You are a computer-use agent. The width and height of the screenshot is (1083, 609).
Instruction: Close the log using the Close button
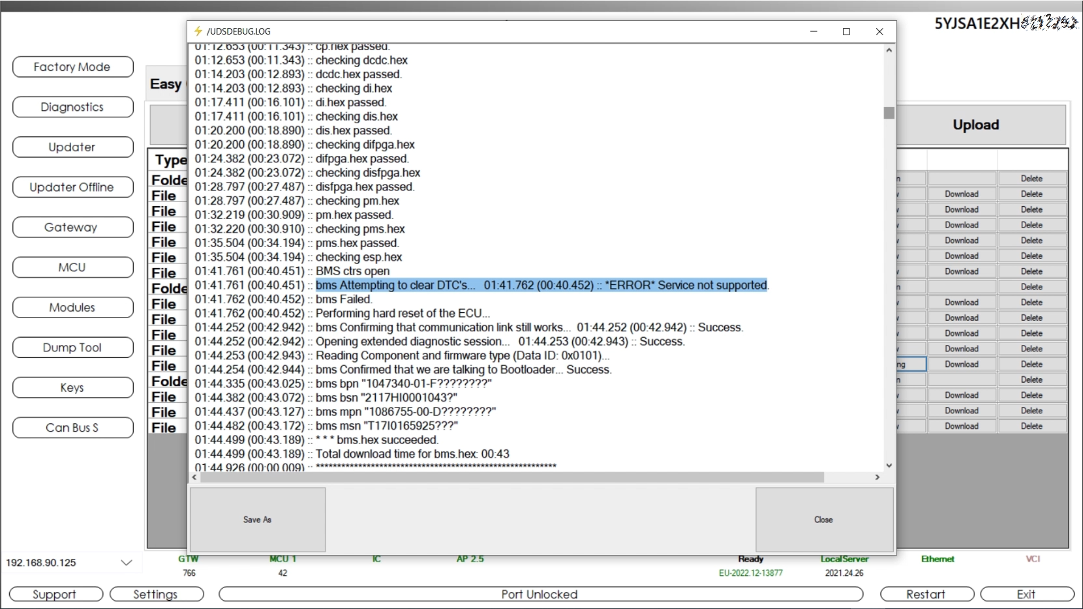[823, 520]
